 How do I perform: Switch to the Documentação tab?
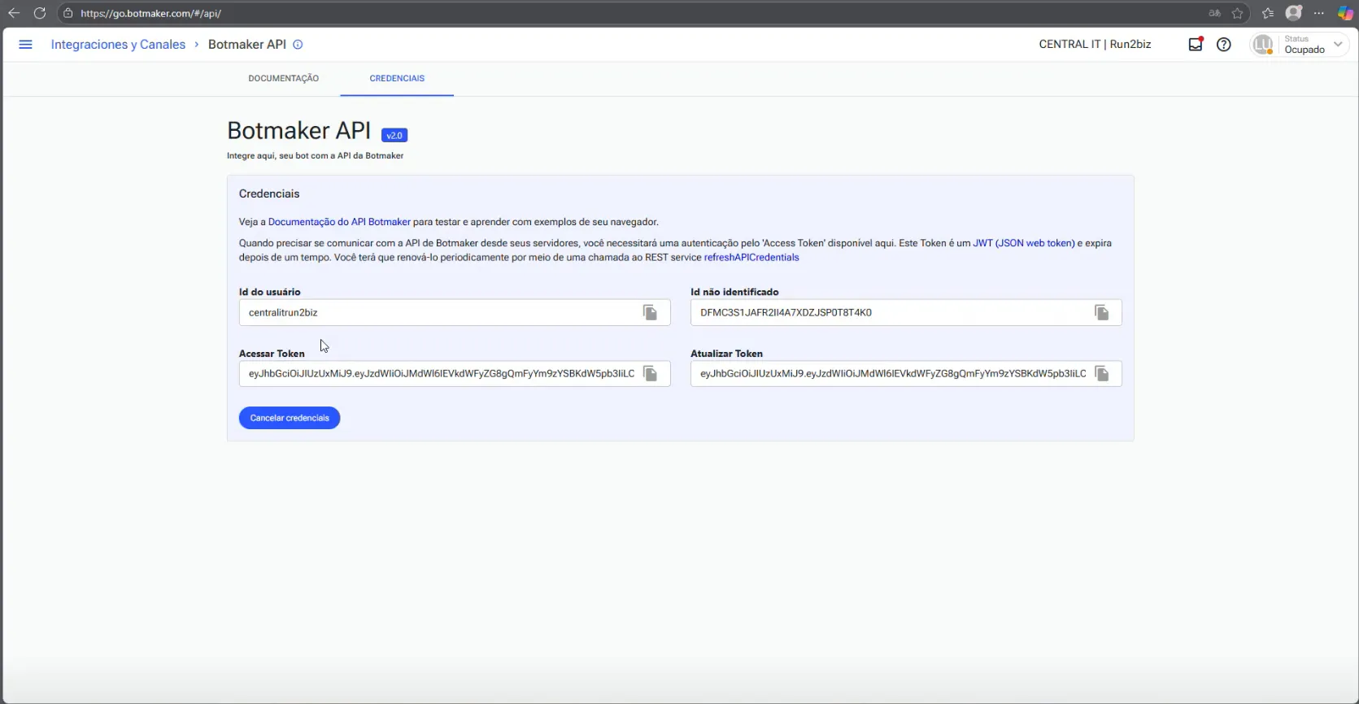[284, 78]
